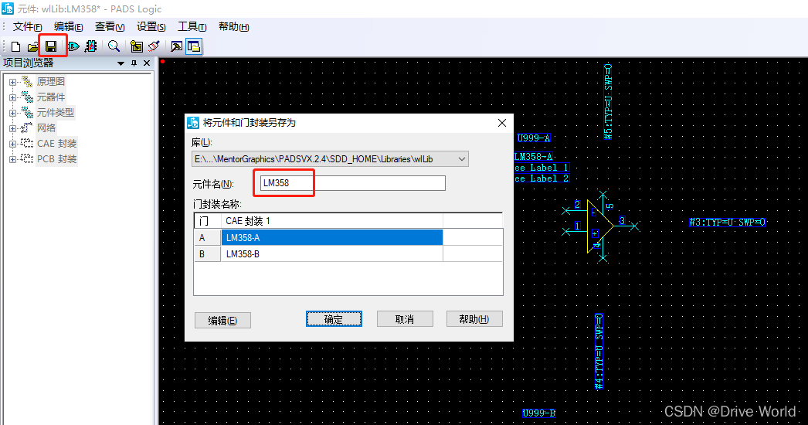Image resolution: width=808 pixels, height=425 pixels.
Task: Open the 项目浏览器 panel options arrow
Action: [x=121, y=63]
